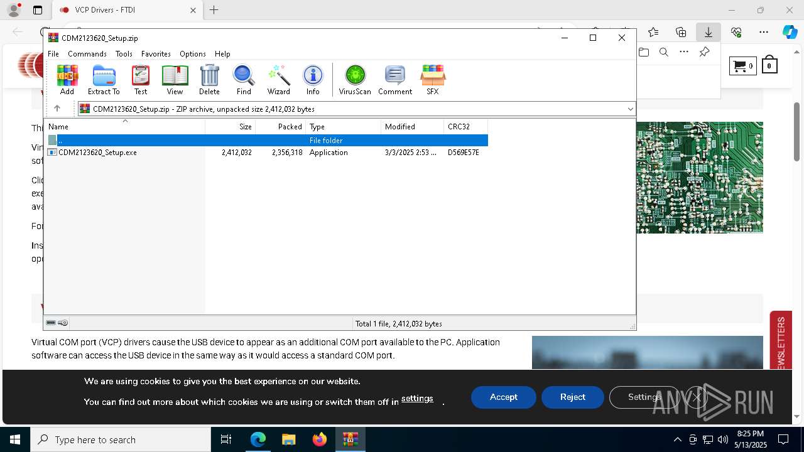Viewport: 804px width, 452px height.
Task: Reject the website cookies
Action: (x=573, y=397)
